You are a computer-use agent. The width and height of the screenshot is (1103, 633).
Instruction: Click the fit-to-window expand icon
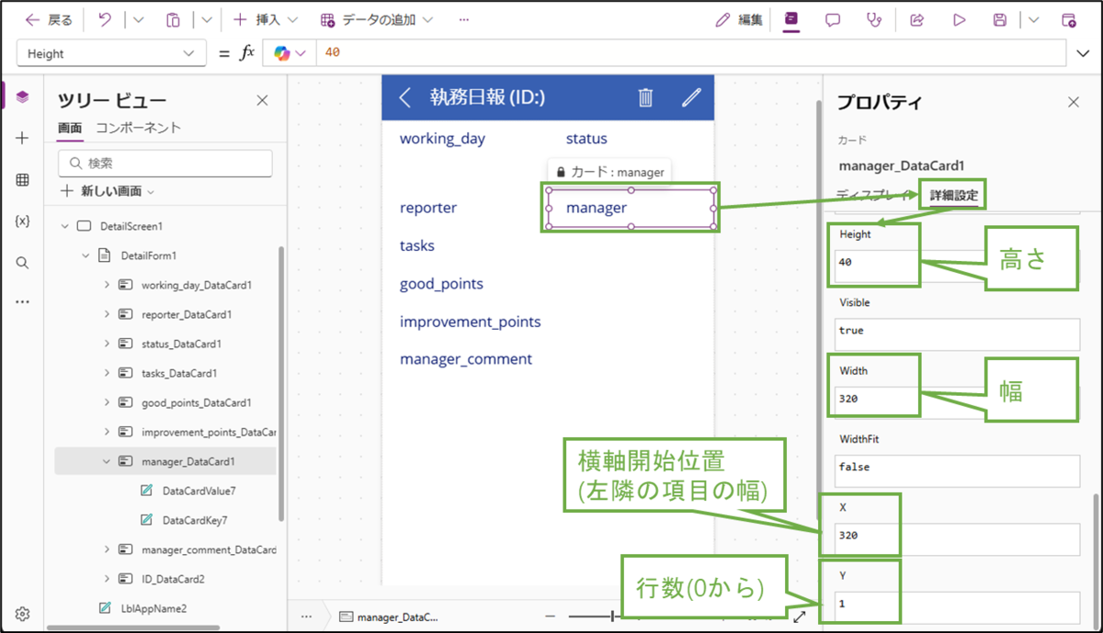click(800, 616)
